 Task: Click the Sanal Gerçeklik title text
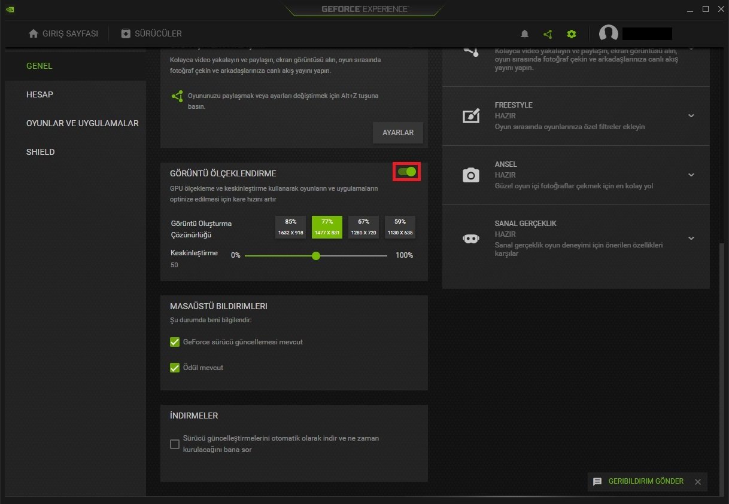(526, 224)
